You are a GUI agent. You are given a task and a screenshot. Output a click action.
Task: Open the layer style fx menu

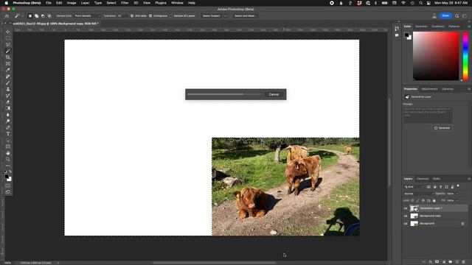point(431,262)
